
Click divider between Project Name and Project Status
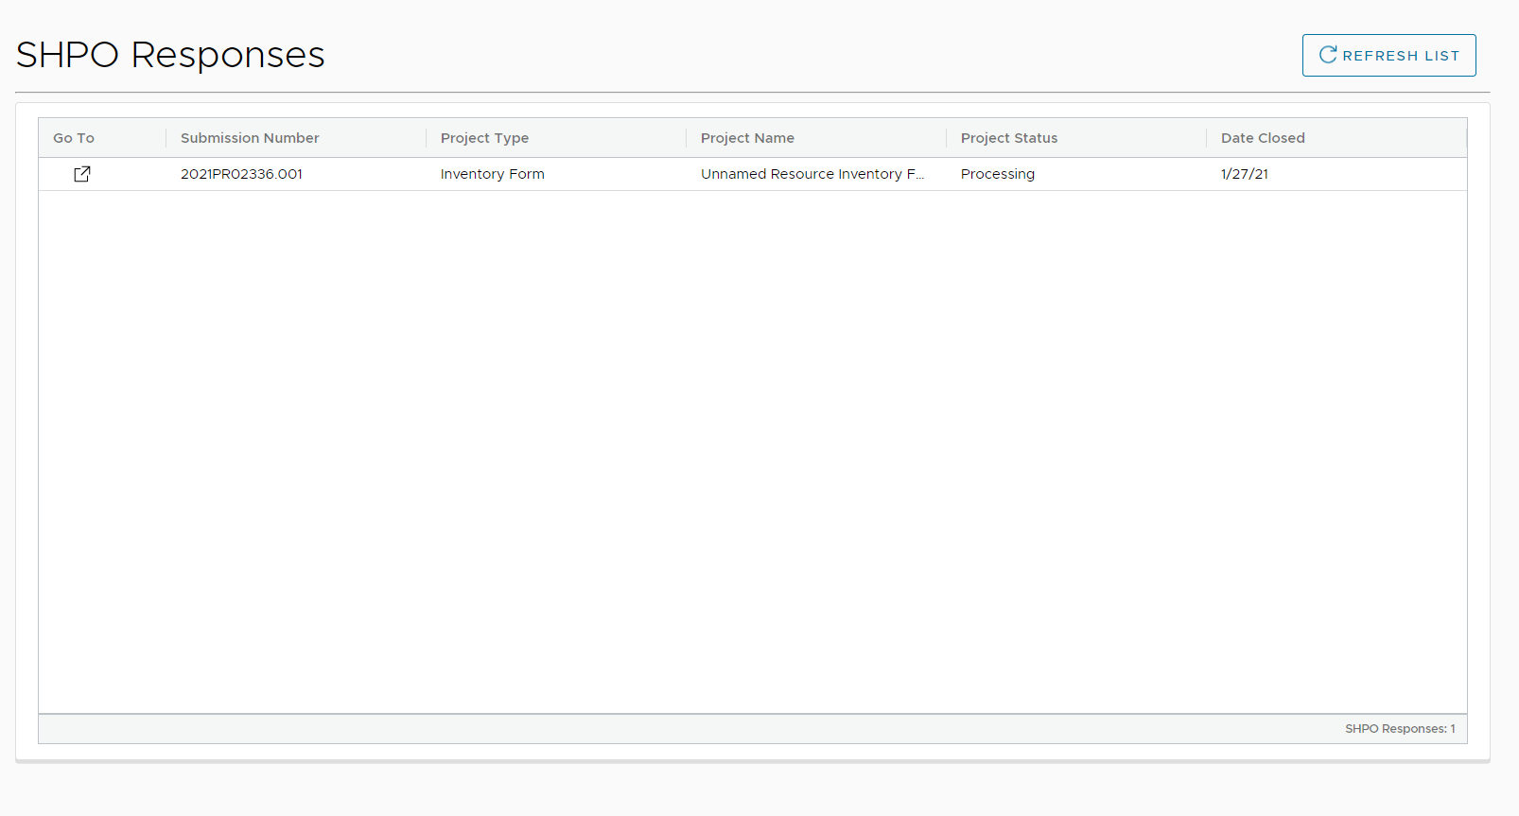click(x=947, y=138)
